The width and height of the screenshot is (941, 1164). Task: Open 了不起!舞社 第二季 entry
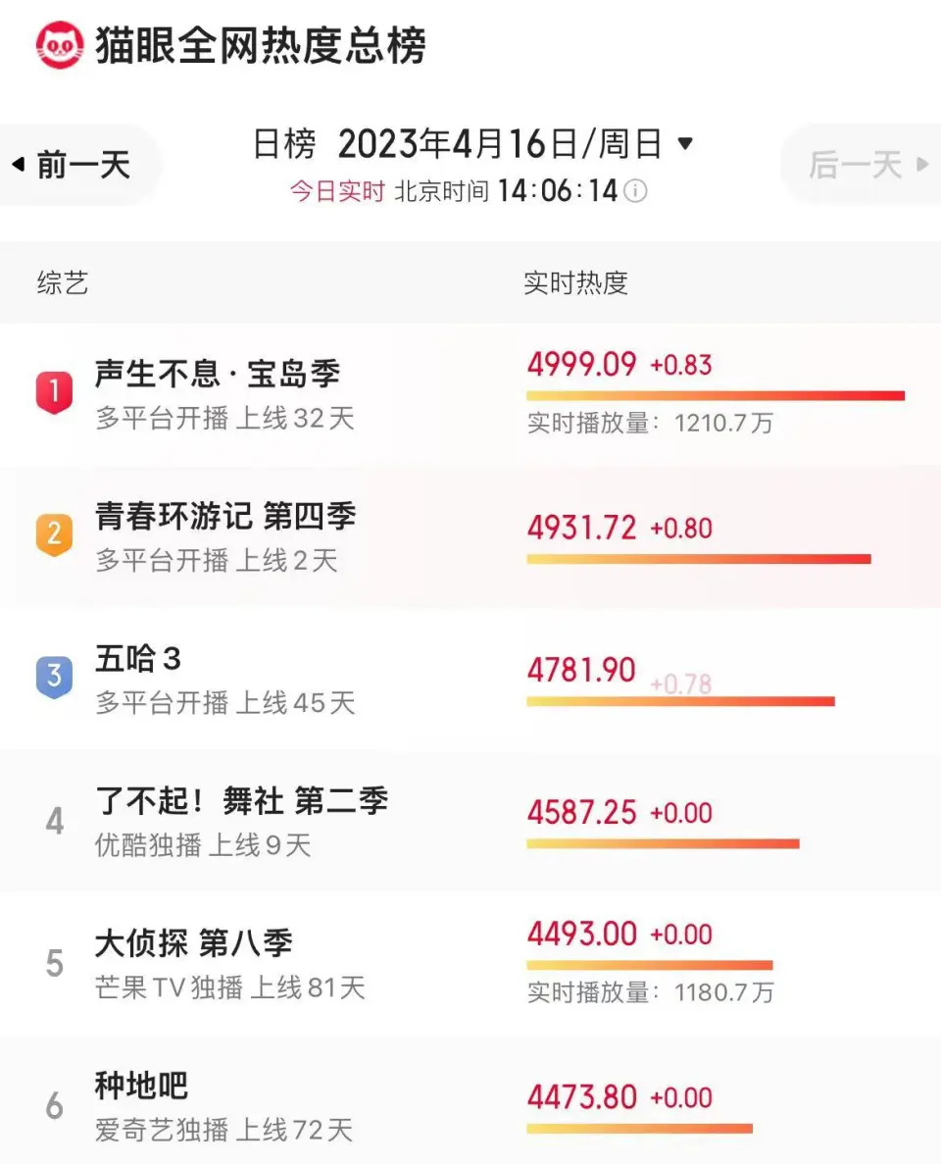tap(241, 801)
